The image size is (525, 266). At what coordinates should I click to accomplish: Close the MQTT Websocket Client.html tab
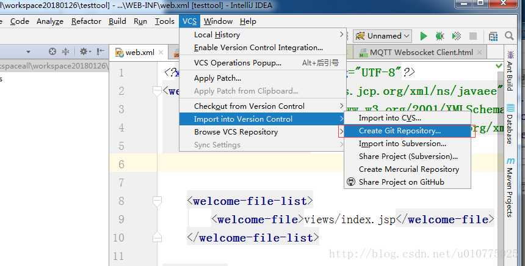click(x=480, y=53)
